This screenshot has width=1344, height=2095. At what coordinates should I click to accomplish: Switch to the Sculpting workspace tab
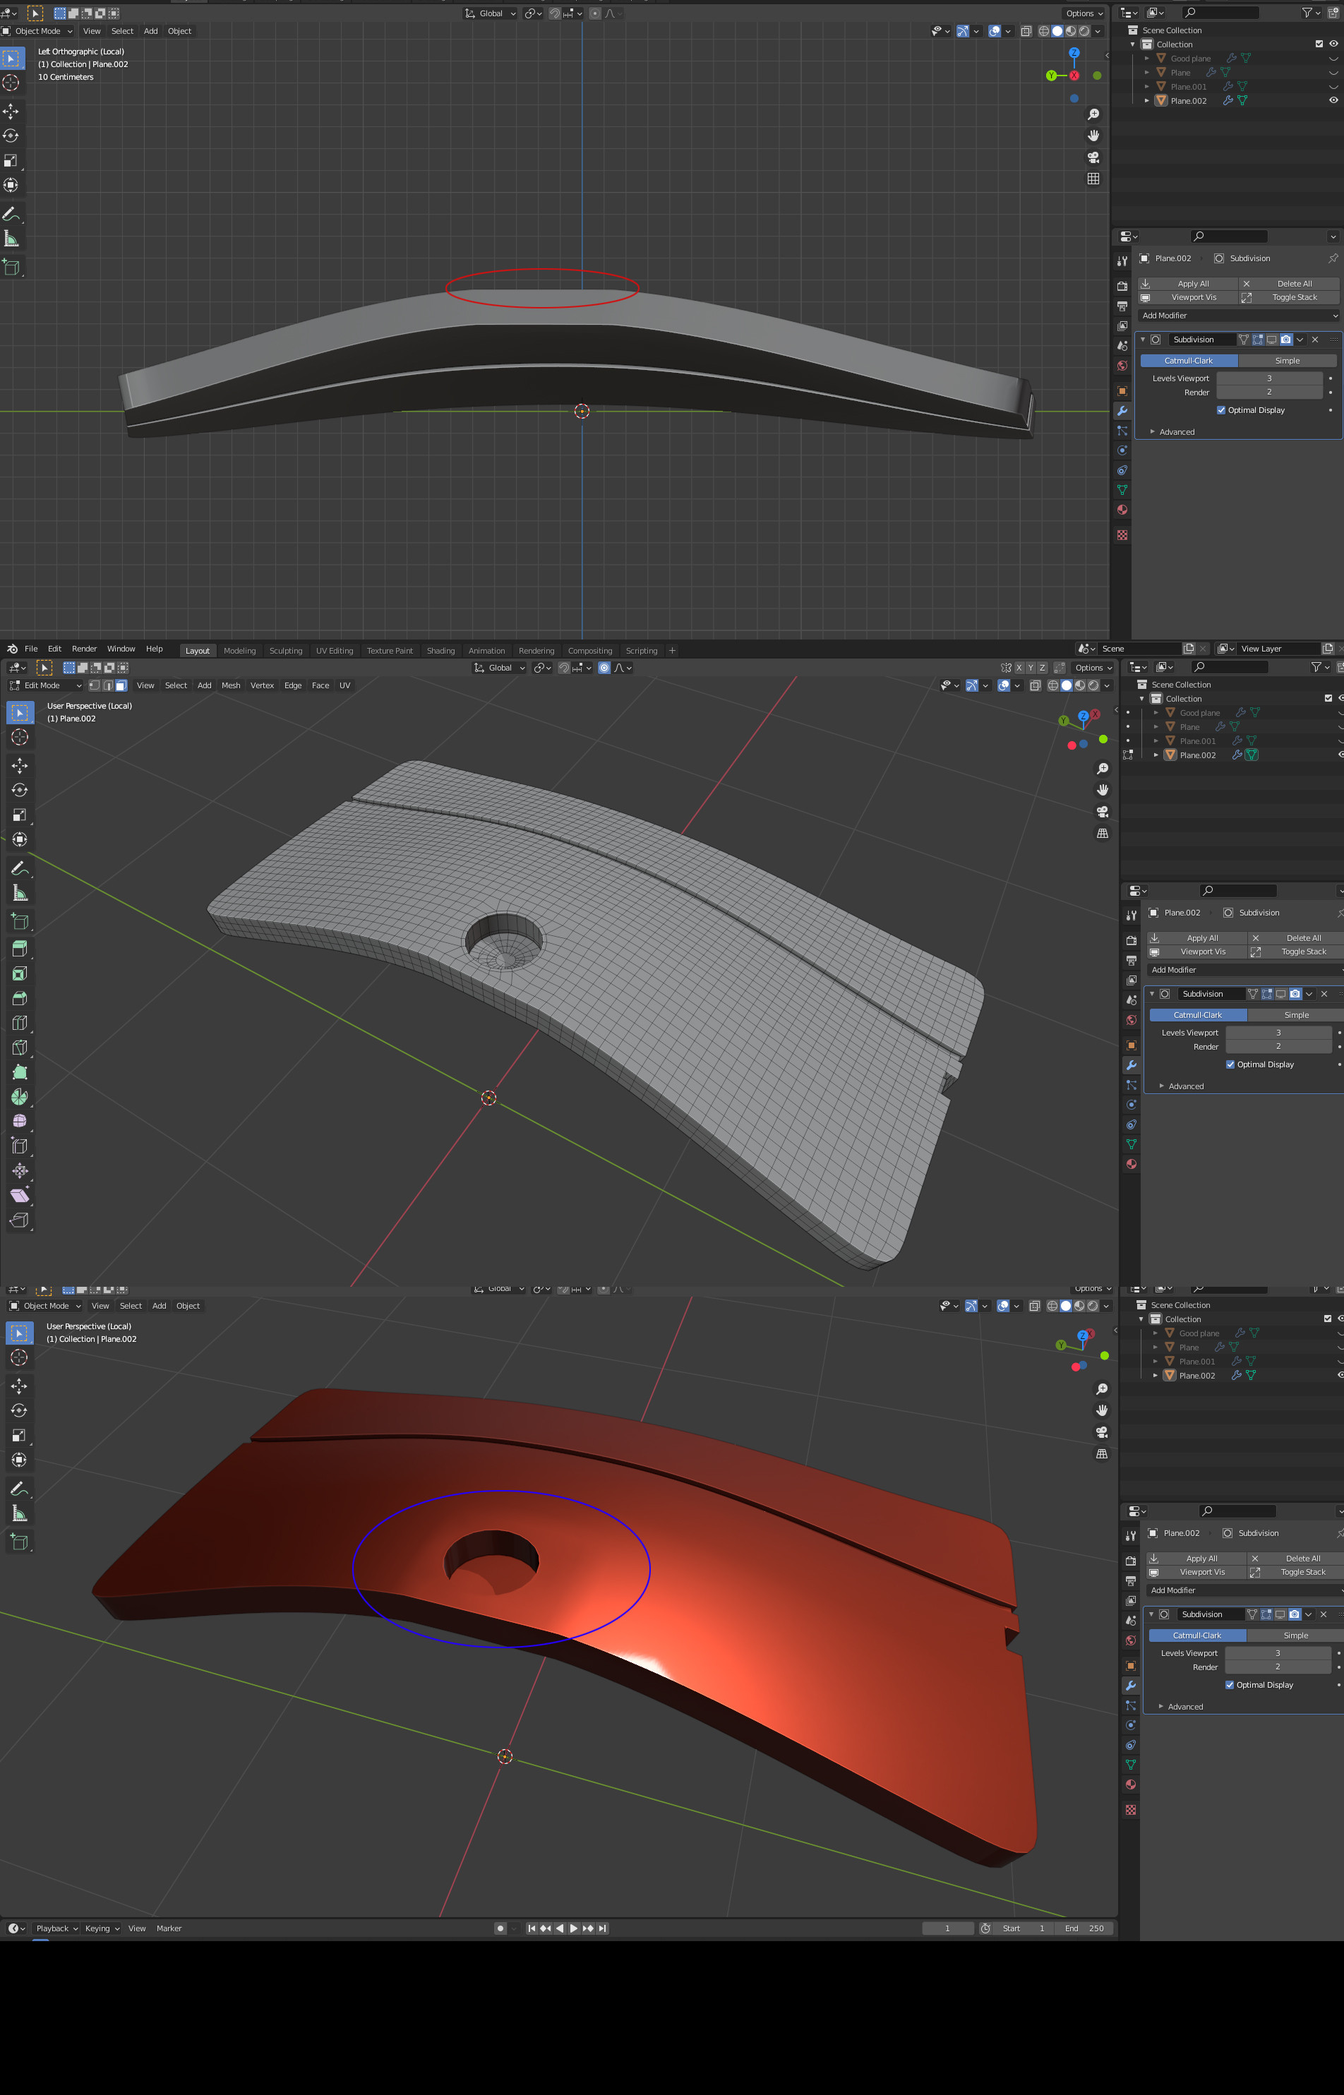[285, 650]
